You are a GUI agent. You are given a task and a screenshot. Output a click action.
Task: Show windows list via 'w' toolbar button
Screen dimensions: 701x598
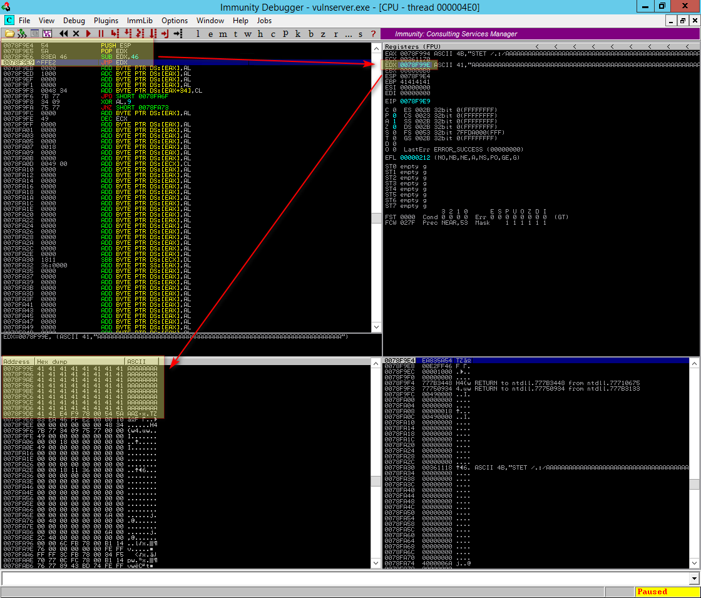coord(248,34)
